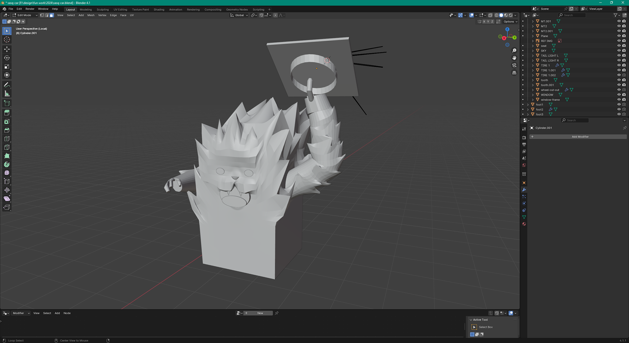Hide the SKY object in viewport

[619, 51]
